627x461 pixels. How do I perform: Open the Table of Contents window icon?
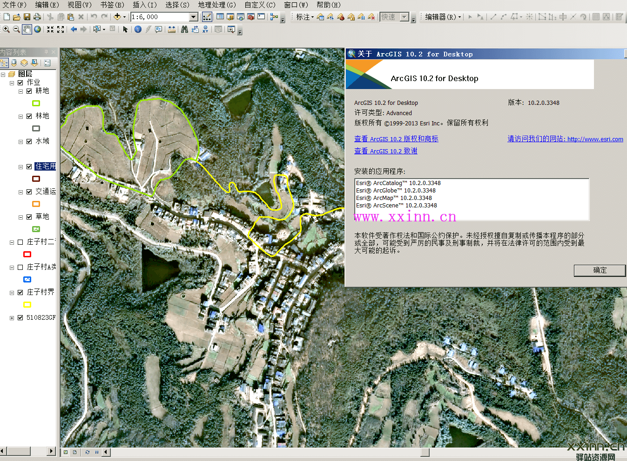[x=220, y=17]
